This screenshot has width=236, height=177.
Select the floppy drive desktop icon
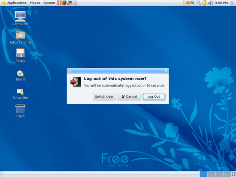click(20, 55)
